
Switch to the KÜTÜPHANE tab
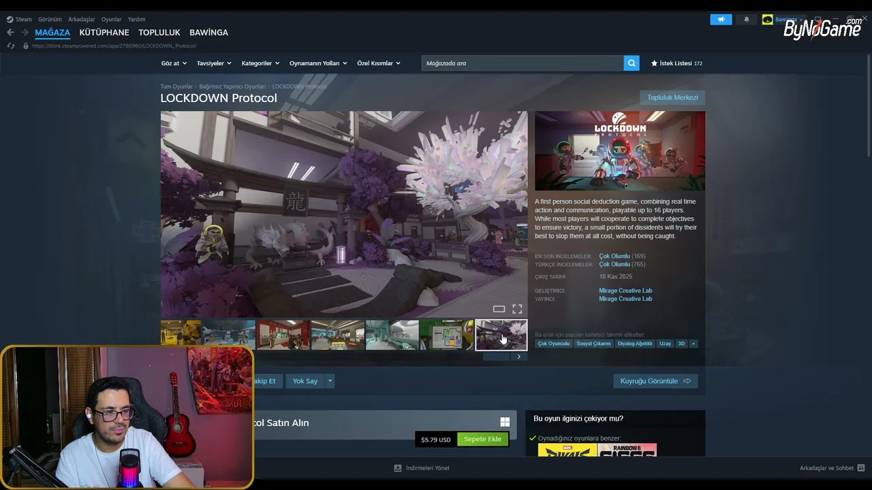104,33
